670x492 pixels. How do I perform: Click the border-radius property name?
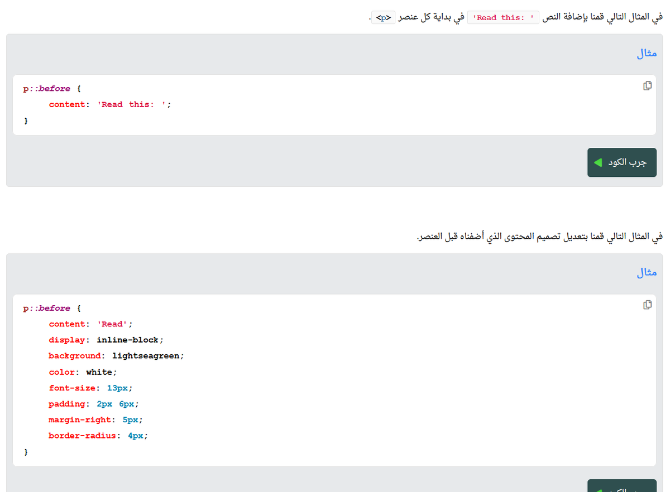click(x=82, y=436)
